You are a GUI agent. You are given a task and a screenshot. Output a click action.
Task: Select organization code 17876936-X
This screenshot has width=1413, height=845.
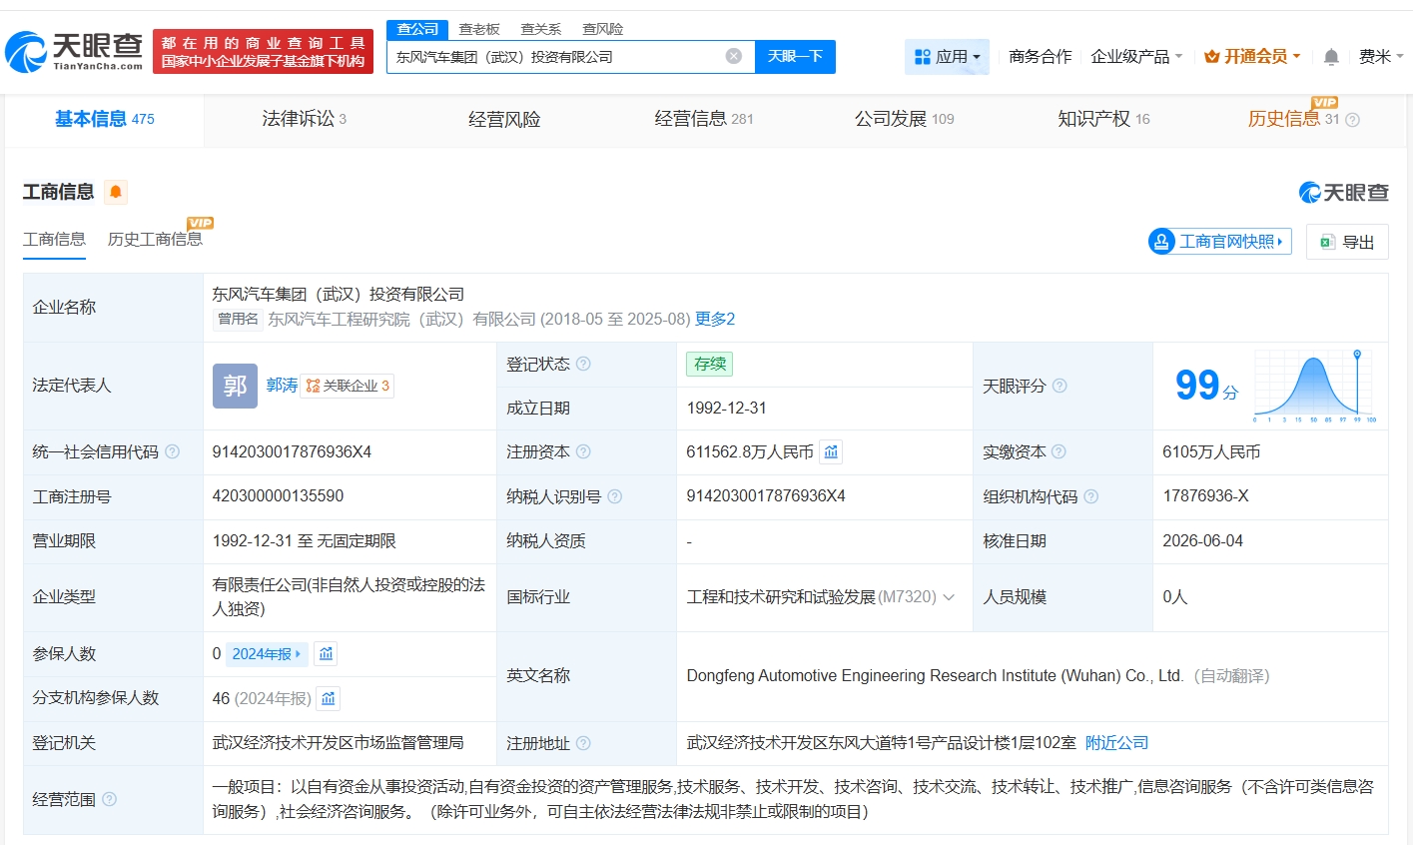[x=1205, y=496]
